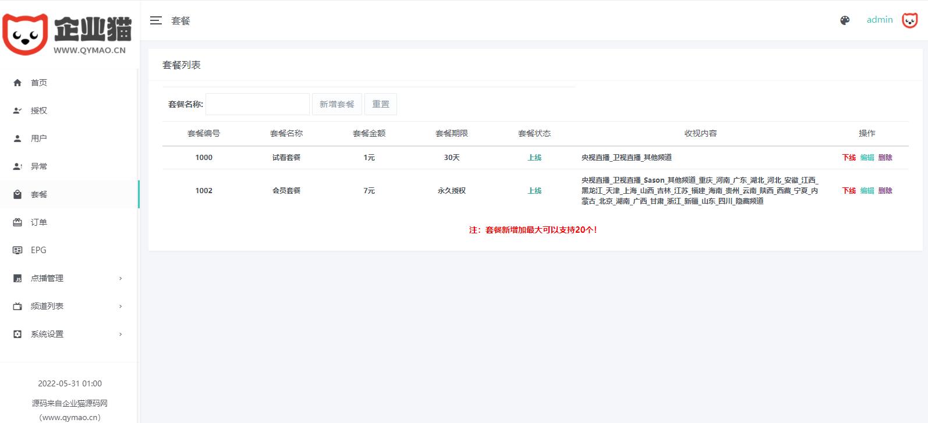Expand the 频道列表 submenu arrow
This screenshot has height=423, width=928.
121,306
